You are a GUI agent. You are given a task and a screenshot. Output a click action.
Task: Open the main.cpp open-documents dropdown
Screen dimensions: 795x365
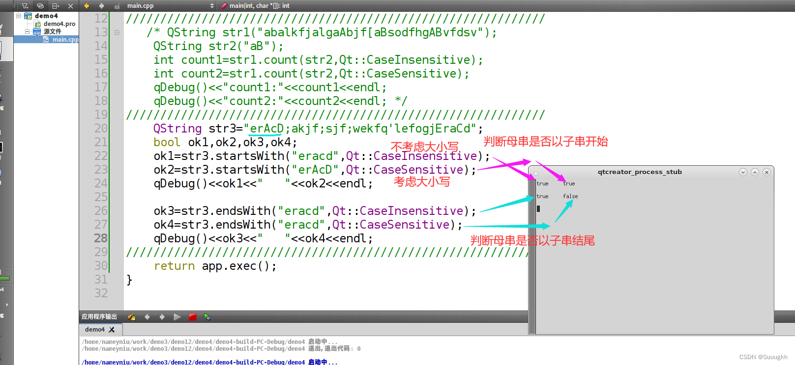pyautogui.click(x=171, y=6)
